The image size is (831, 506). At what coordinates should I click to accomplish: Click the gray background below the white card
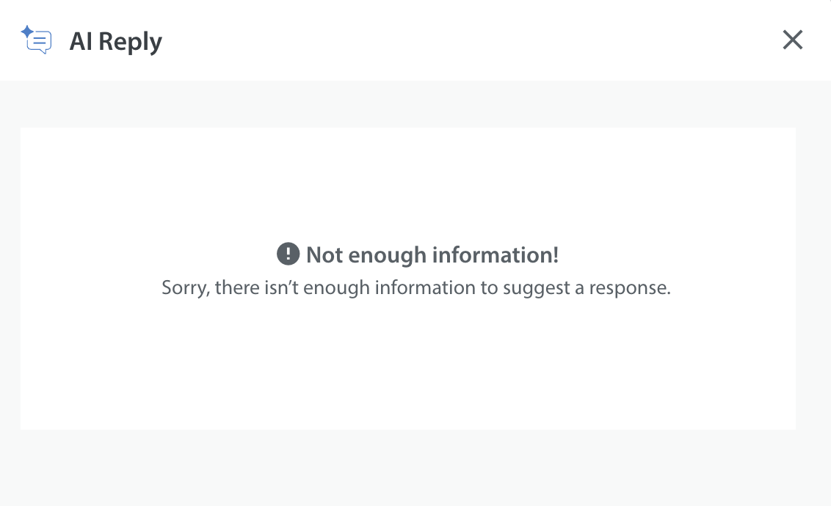coord(408,468)
